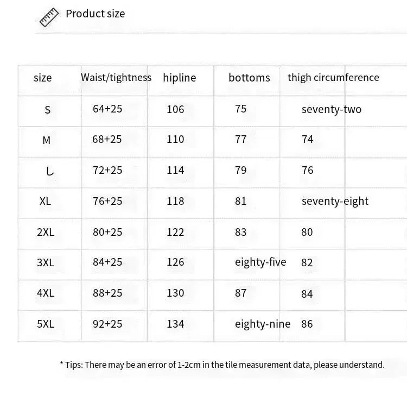The width and height of the screenshot is (407, 401).
Task: Click the 64+25 waist cell
Action: 107,109
